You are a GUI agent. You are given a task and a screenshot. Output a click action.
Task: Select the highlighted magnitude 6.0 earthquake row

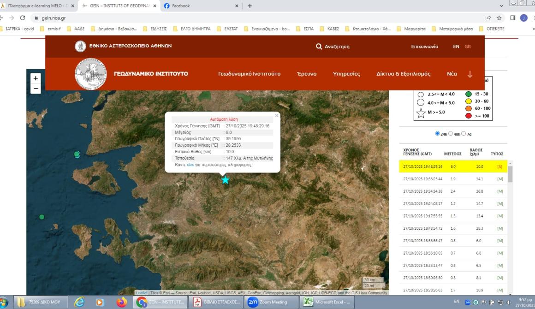[452, 166]
